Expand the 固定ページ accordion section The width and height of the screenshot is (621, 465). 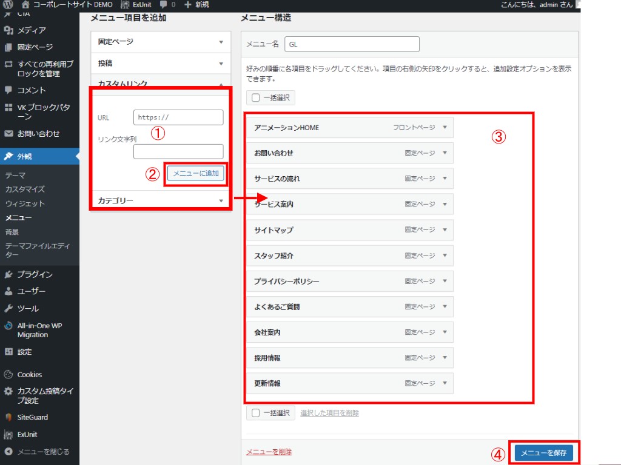(x=221, y=42)
